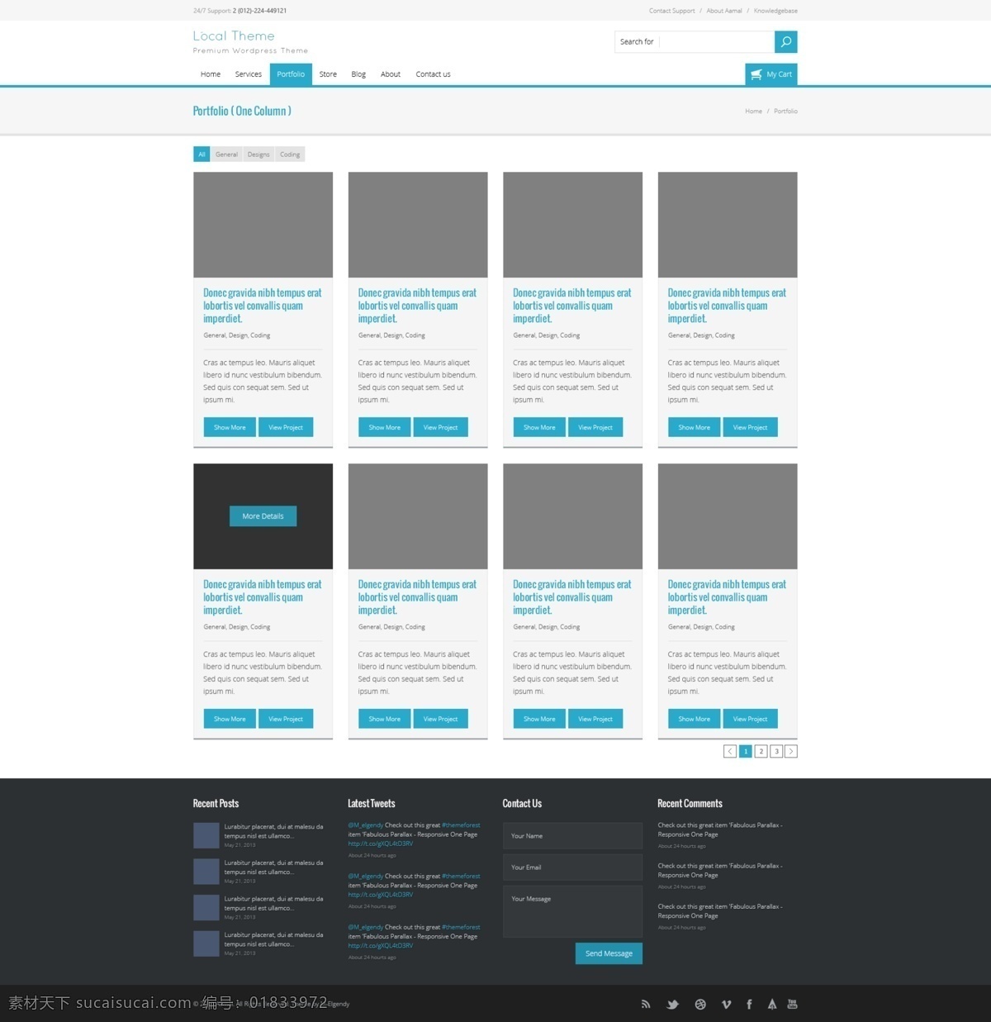
Task: Click the Premium Wordpress Theme tagline
Action: point(250,50)
